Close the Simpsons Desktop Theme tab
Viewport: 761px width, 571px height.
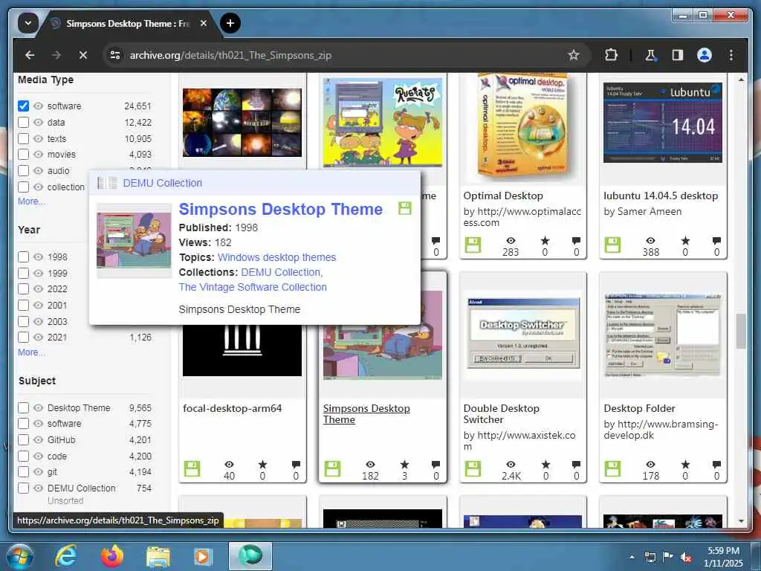(x=204, y=23)
